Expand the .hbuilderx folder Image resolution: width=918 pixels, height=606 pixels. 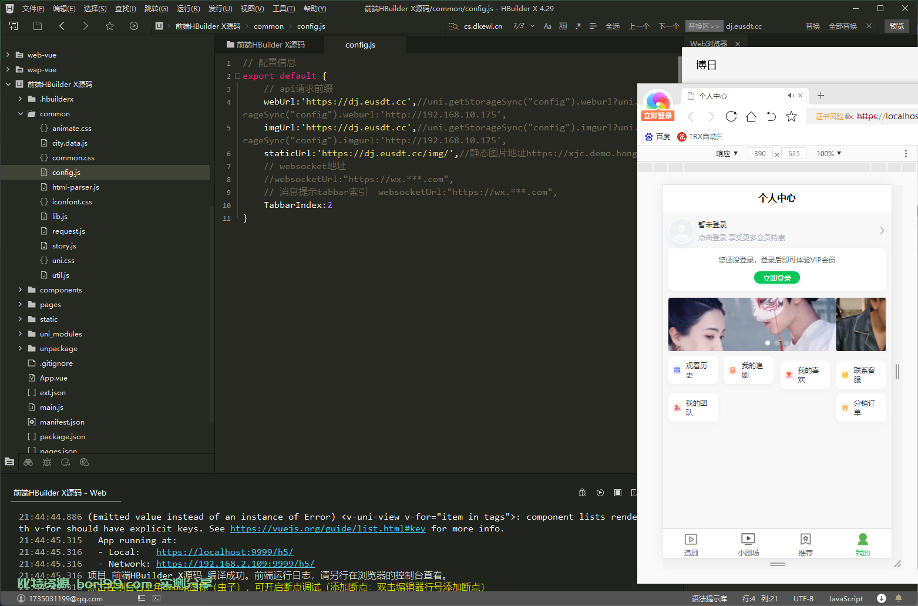20,99
